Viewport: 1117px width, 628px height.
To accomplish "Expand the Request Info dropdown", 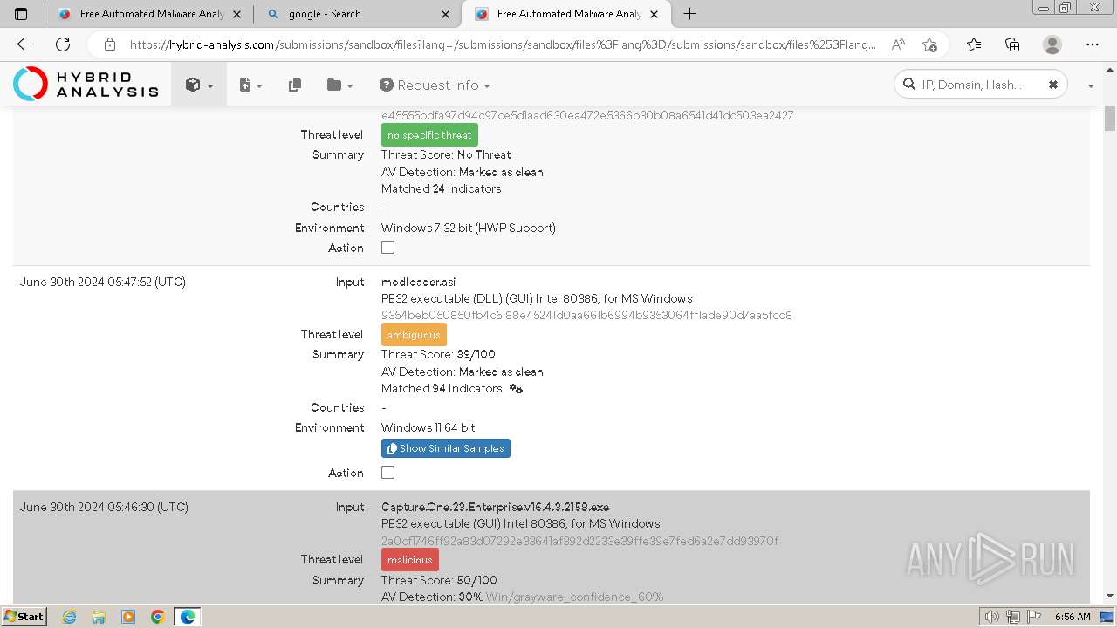I will pos(435,85).
